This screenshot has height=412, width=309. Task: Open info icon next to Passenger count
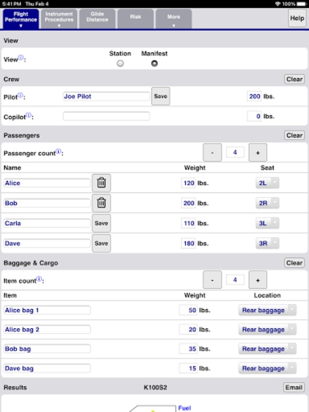coord(59,152)
